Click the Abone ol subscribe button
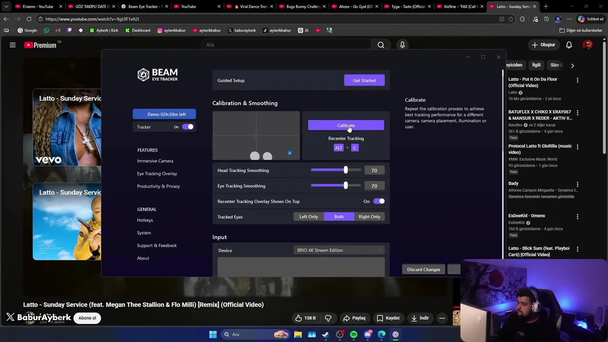608x342 pixels. pyautogui.click(x=87, y=318)
